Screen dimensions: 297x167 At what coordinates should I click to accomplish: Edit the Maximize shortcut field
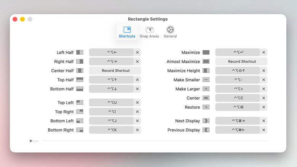pyautogui.click(x=238, y=52)
